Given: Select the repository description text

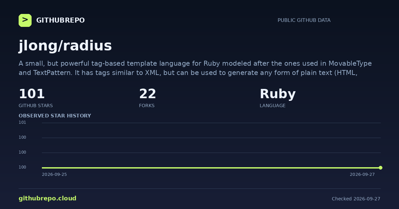Looking at the screenshot, I should (x=195, y=68).
